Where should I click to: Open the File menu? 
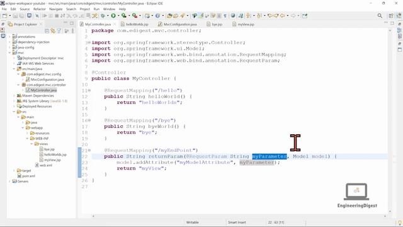pos(4,9)
